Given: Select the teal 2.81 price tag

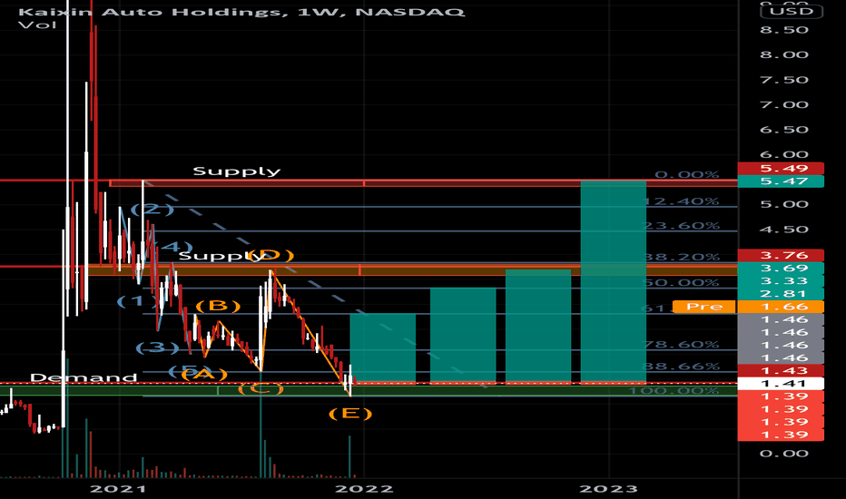Looking at the screenshot, I should [x=781, y=294].
